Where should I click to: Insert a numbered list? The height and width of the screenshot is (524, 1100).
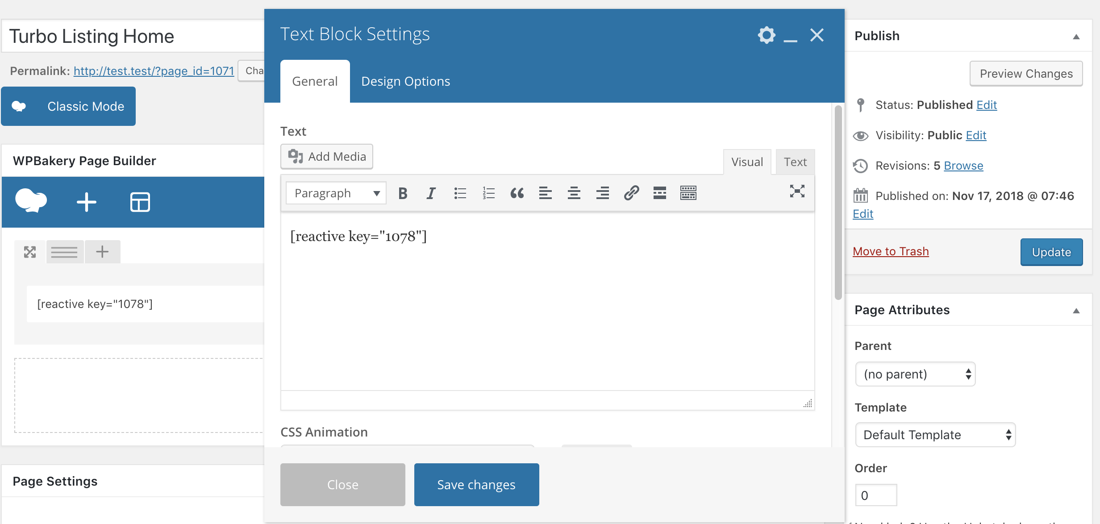coord(488,193)
